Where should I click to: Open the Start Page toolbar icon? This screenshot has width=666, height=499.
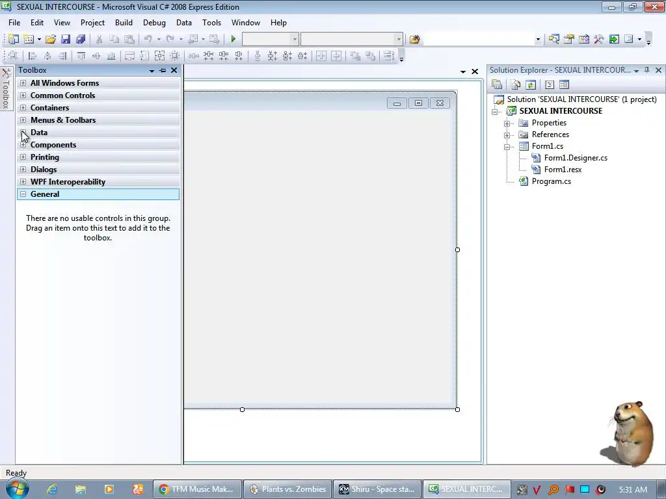point(614,39)
